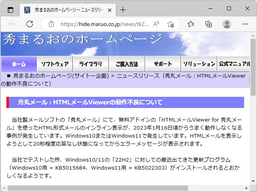
Task: Click the page heading 秀丸メール：HTMLメールViewerの動作不良について
Action: coord(90,102)
